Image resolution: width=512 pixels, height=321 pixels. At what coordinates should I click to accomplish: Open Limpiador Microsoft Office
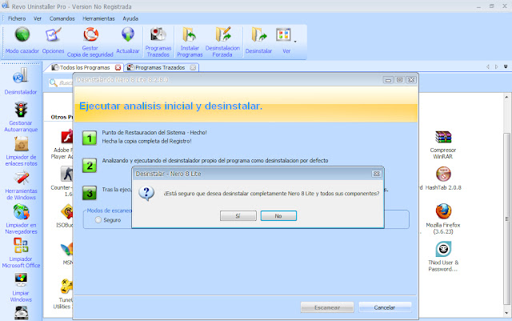(x=22, y=253)
